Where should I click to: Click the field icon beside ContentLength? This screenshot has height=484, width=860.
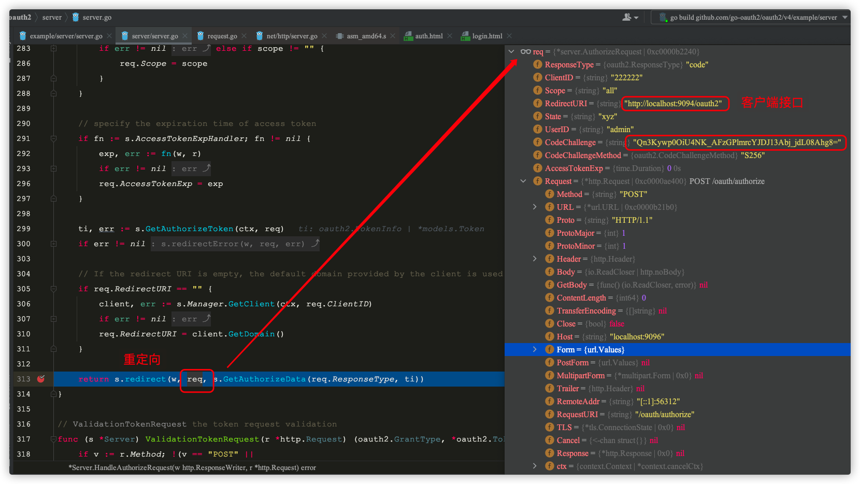tap(550, 297)
